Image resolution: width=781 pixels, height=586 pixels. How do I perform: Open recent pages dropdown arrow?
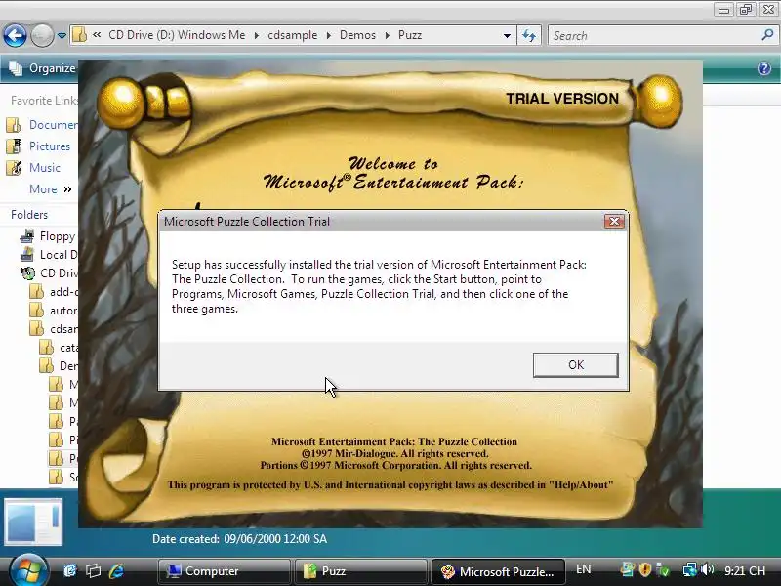click(62, 36)
